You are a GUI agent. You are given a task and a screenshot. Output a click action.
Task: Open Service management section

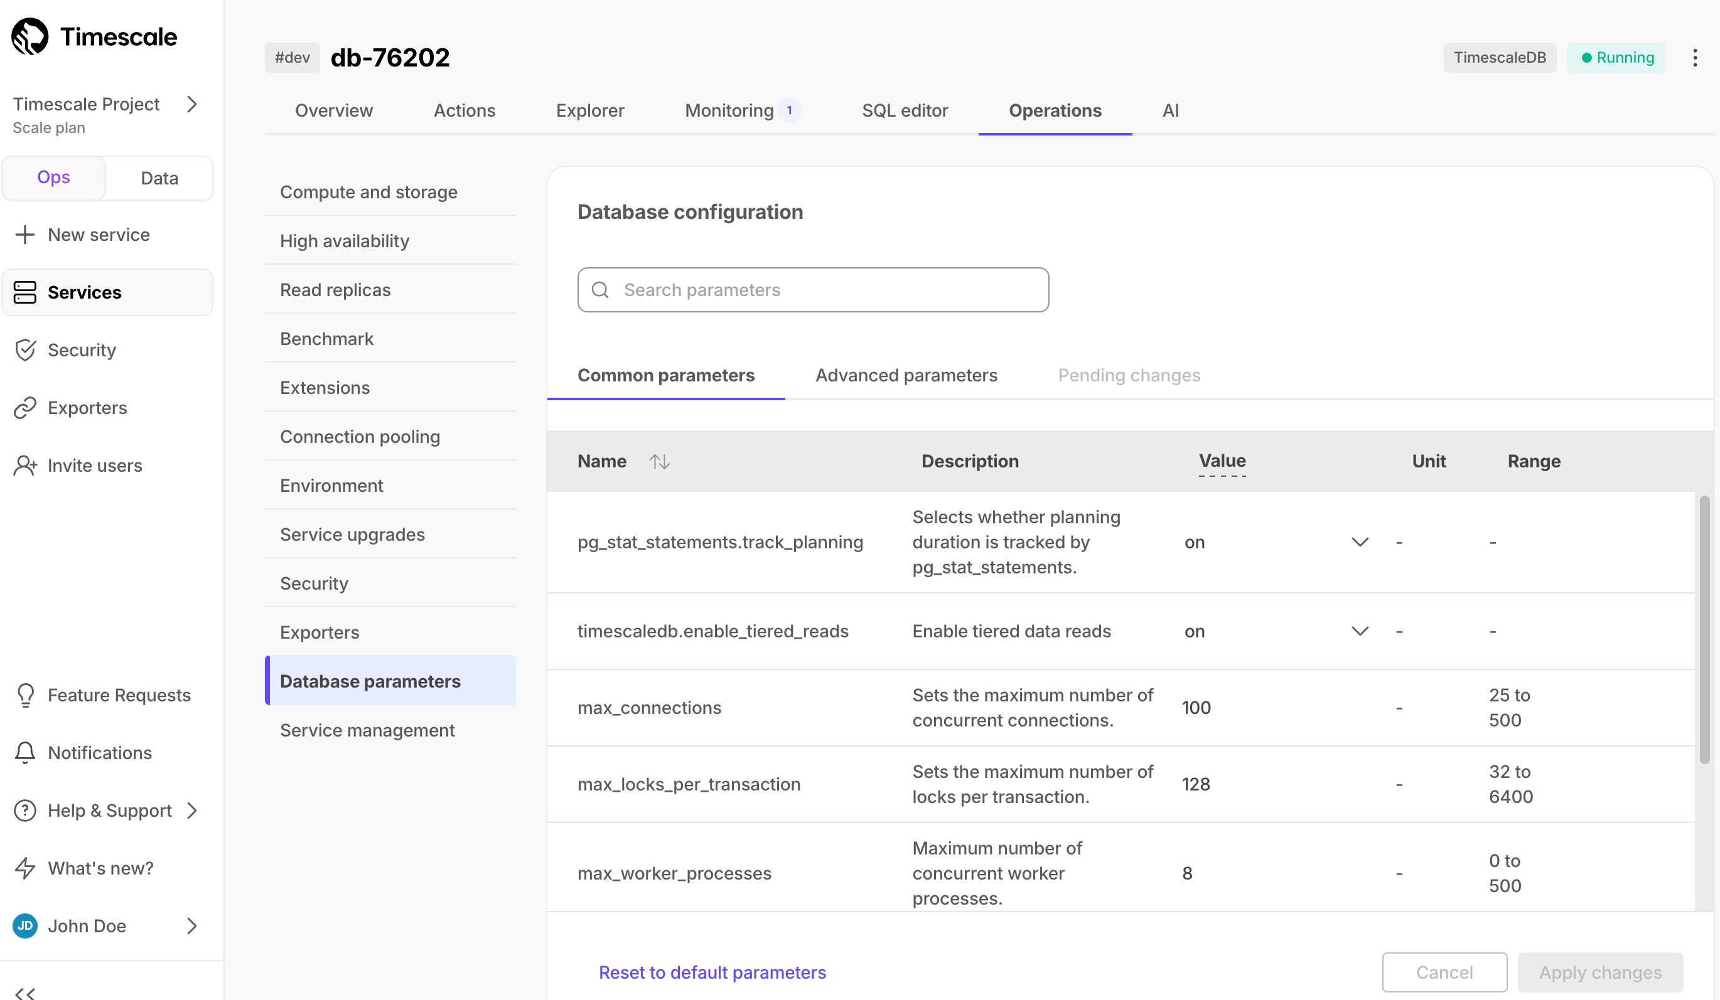390,730
